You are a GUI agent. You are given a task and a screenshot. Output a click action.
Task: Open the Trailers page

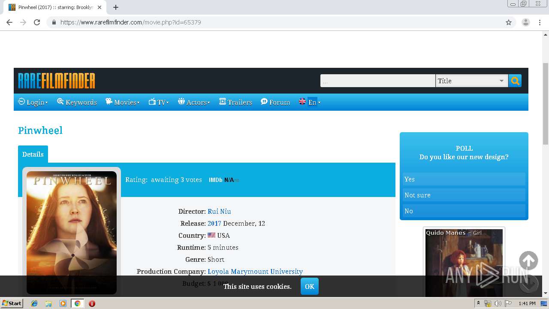(x=235, y=102)
